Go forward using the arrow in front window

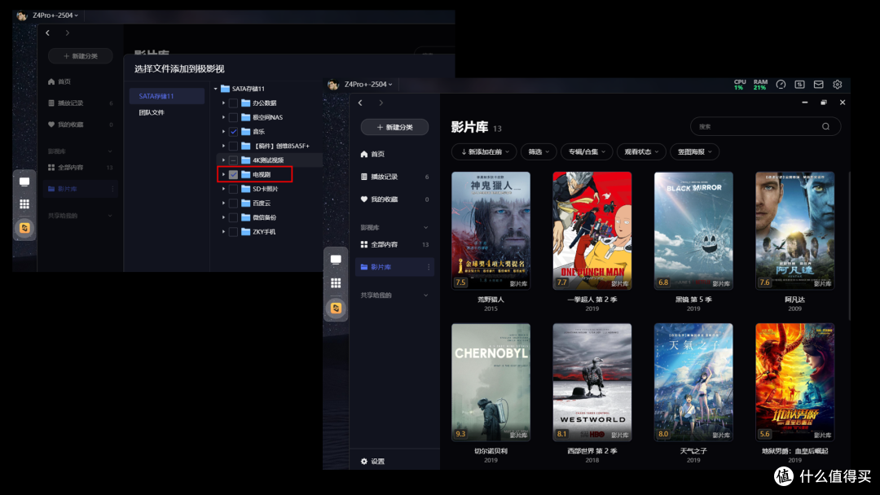(x=381, y=103)
